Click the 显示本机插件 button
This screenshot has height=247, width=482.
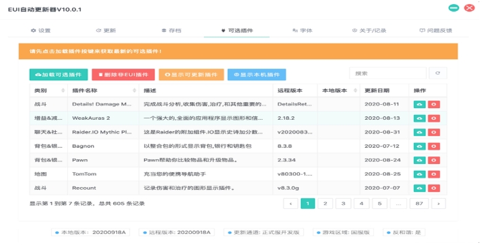[257, 74]
